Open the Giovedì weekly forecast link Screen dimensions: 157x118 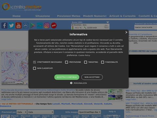point(88,104)
